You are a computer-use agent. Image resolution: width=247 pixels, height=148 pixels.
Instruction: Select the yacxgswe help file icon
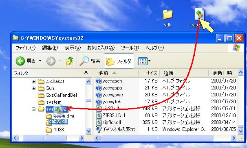click(x=99, y=95)
